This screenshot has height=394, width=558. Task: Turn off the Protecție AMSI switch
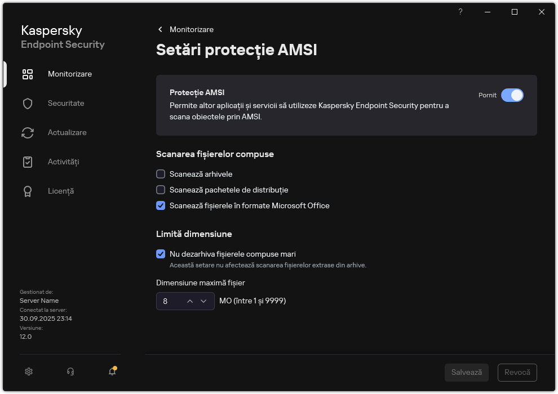[x=512, y=95]
